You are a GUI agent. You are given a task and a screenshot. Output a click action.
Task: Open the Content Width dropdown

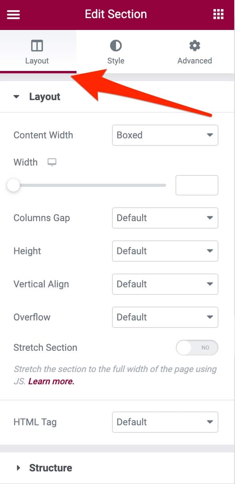tap(165, 135)
